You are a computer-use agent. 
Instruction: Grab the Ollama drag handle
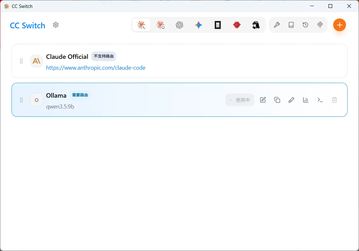click(x=21, y=100)
